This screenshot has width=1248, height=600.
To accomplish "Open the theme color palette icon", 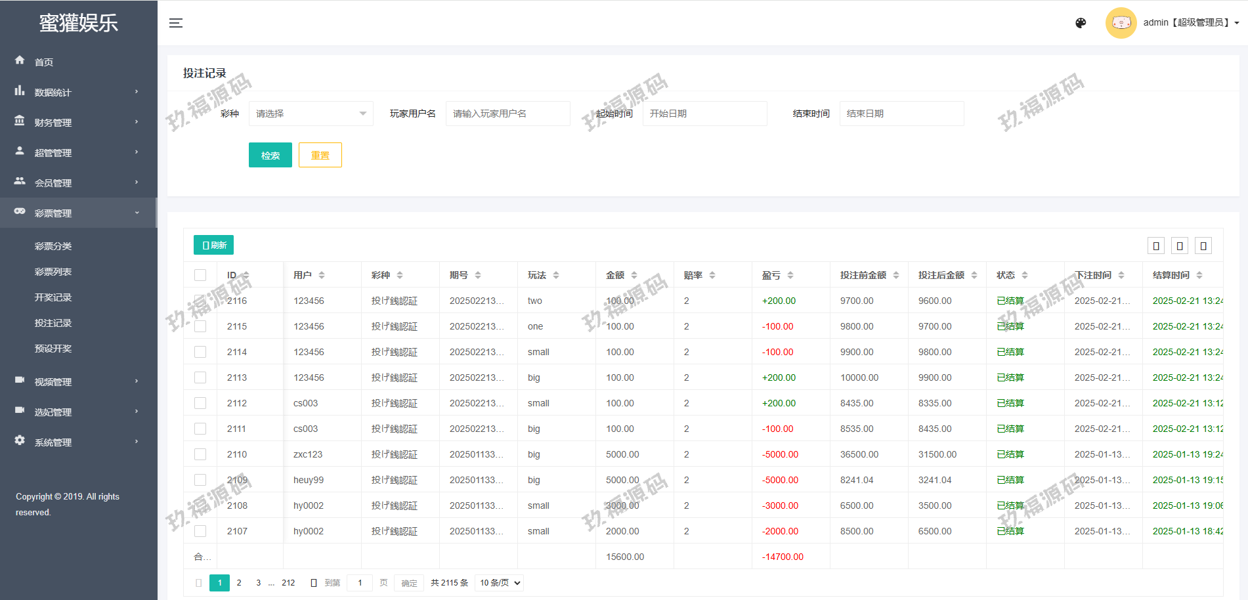I will pos(1081,23).
